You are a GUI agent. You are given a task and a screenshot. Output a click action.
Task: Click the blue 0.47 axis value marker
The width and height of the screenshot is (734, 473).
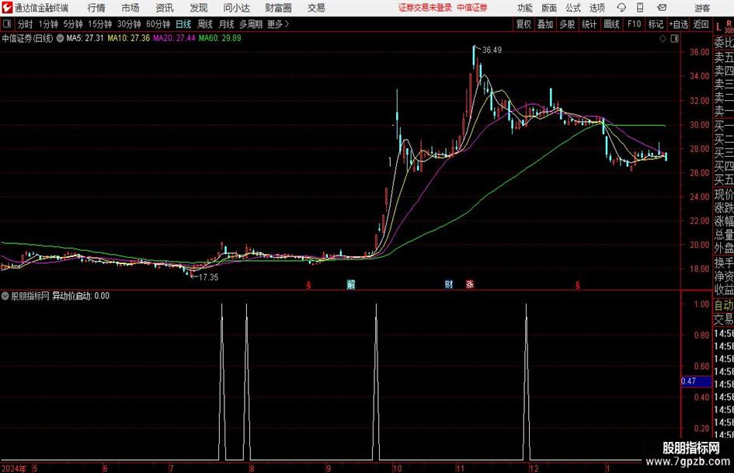[696, 381]
